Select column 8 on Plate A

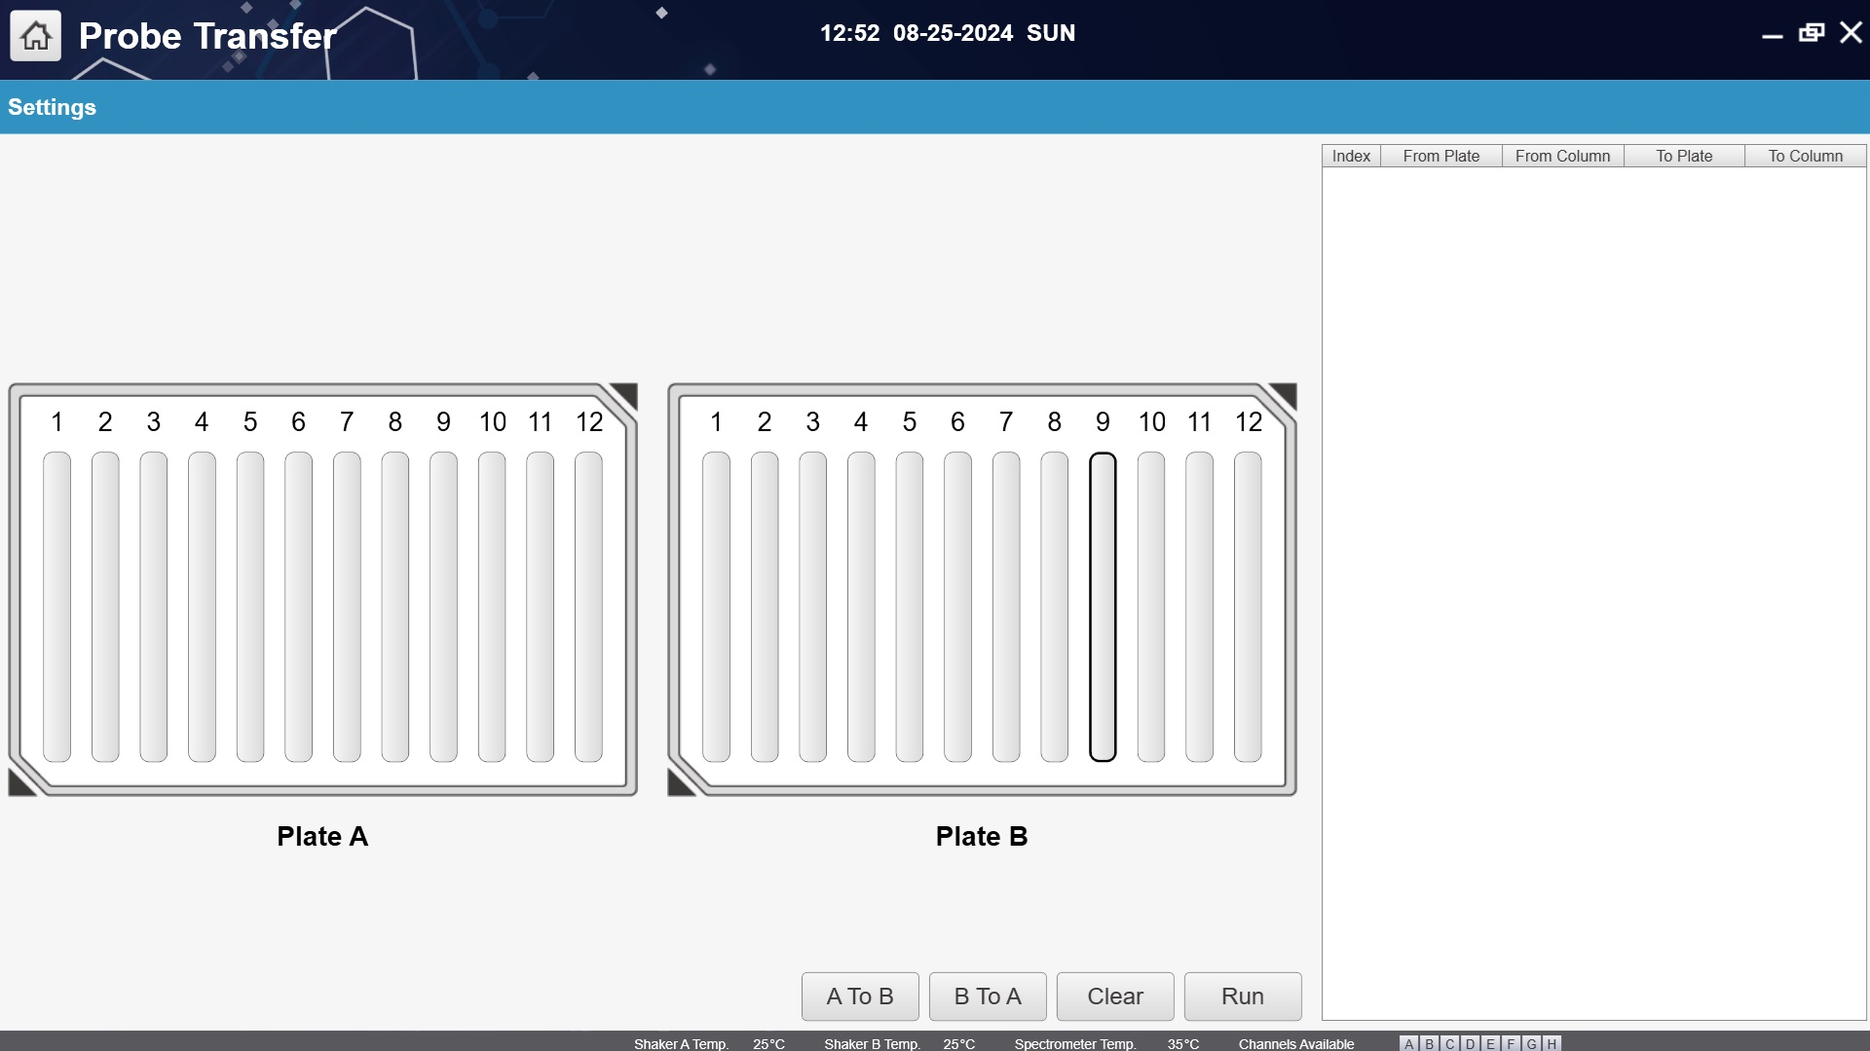pyautogui.click(x=394, y=606)
